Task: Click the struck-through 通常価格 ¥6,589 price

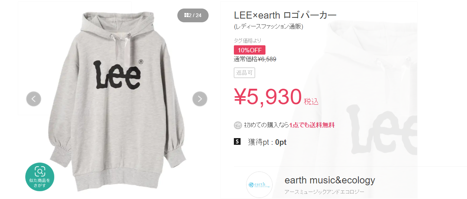Action: pos(255,59)
